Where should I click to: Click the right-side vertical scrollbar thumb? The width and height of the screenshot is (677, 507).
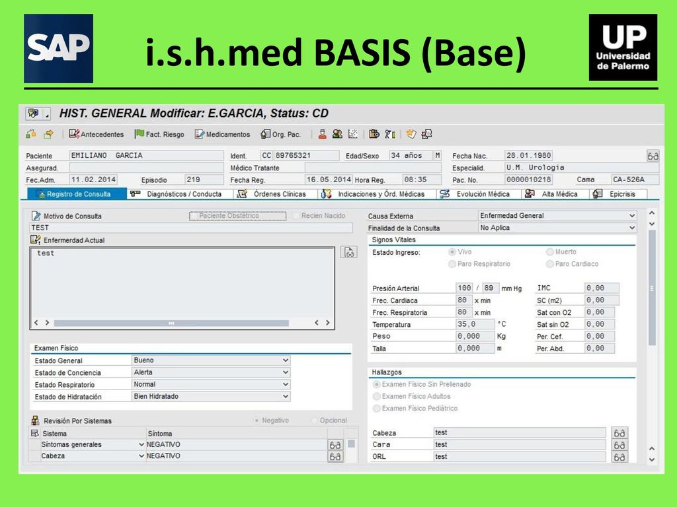[652, 288]
